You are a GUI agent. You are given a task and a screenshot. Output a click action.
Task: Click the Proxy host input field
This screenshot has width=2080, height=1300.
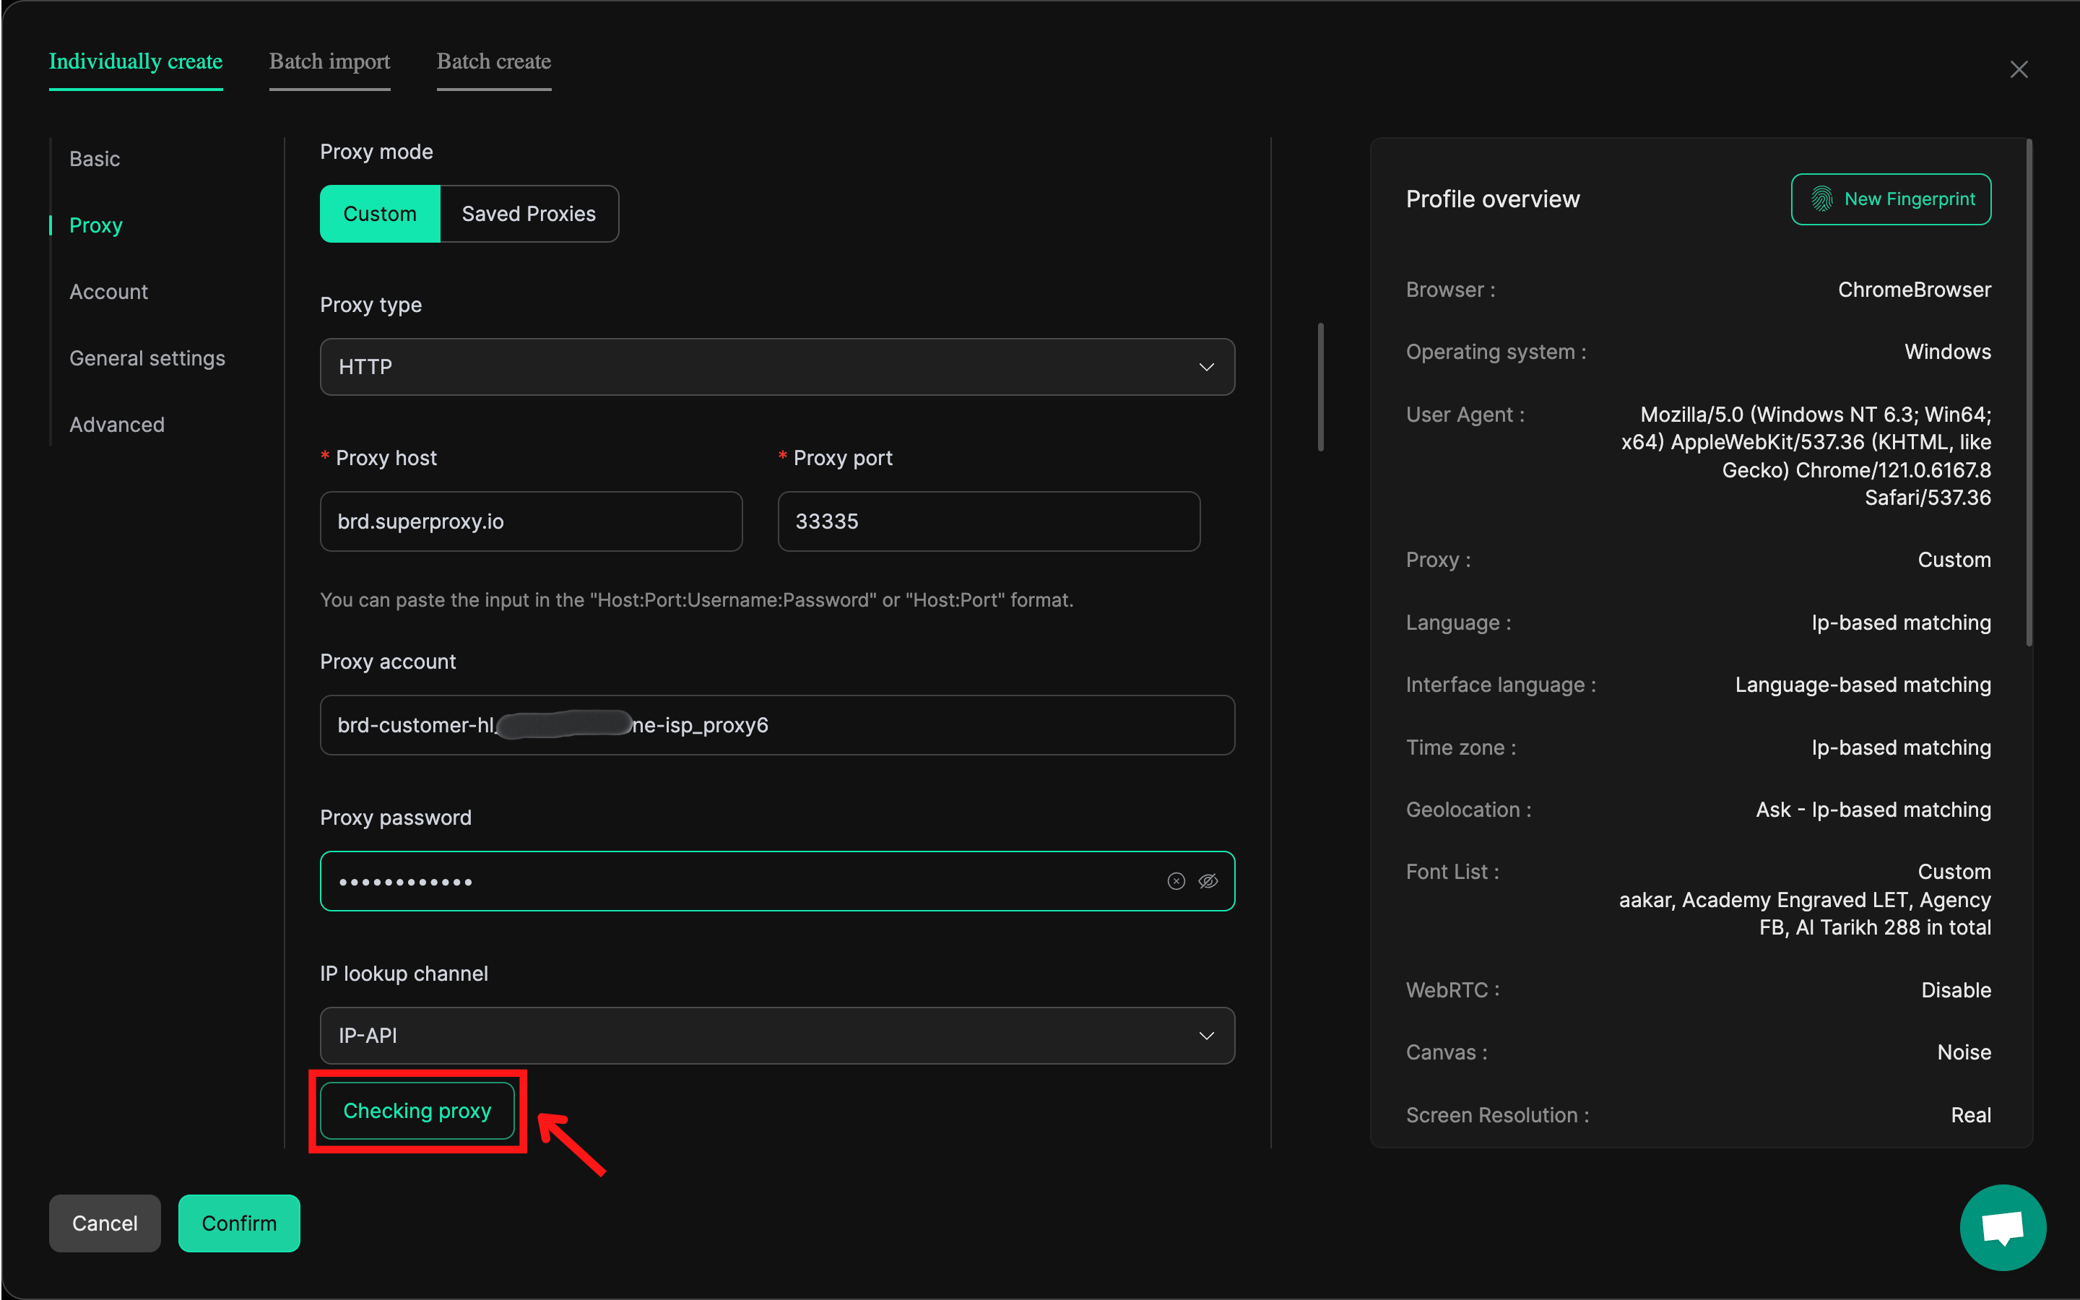530,522
